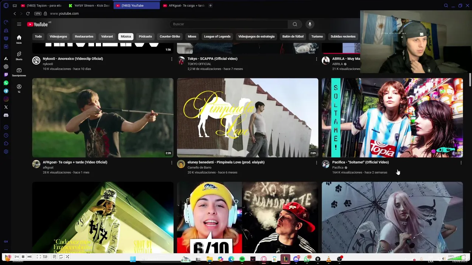
Task: Click the www.youtube.com address bar
Action: pyautogui.click(x=64, y=14)
